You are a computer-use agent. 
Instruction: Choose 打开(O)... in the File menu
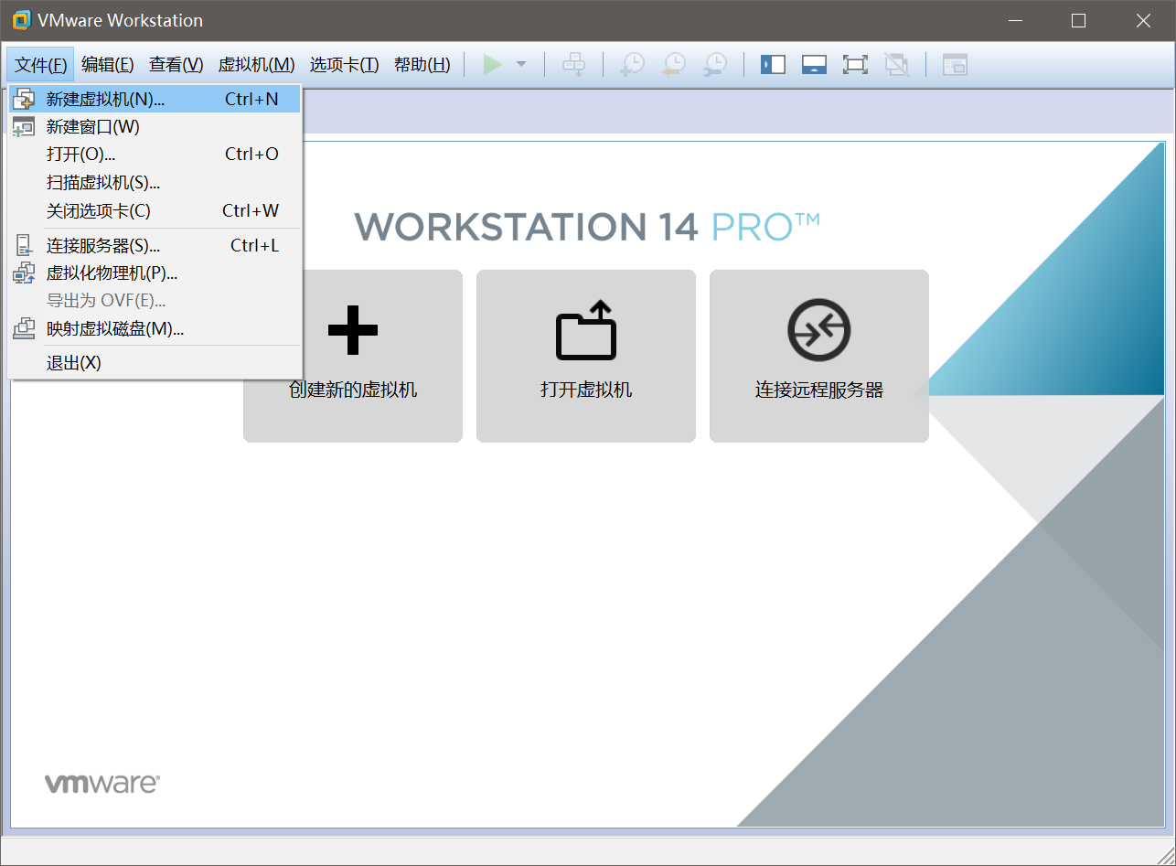(x=155, y=155)
